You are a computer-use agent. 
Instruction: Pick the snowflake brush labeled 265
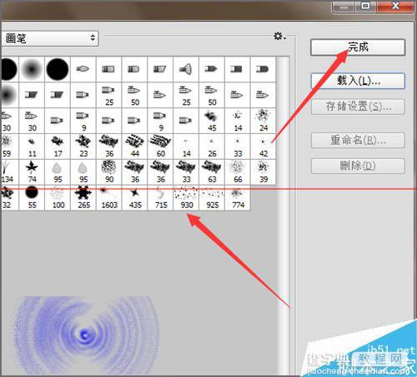tap(83, 198)
